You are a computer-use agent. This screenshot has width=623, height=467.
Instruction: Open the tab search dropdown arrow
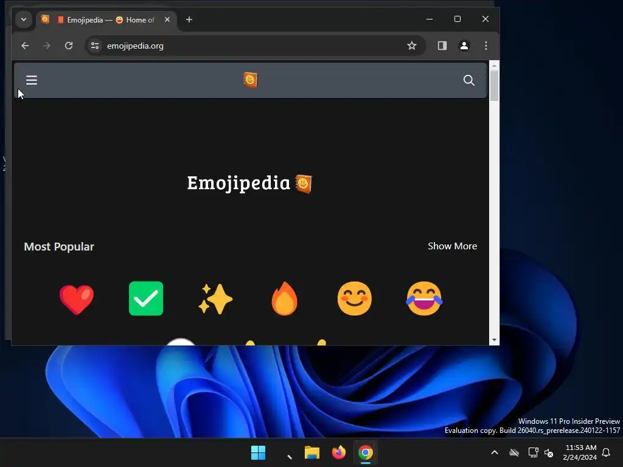24,19
